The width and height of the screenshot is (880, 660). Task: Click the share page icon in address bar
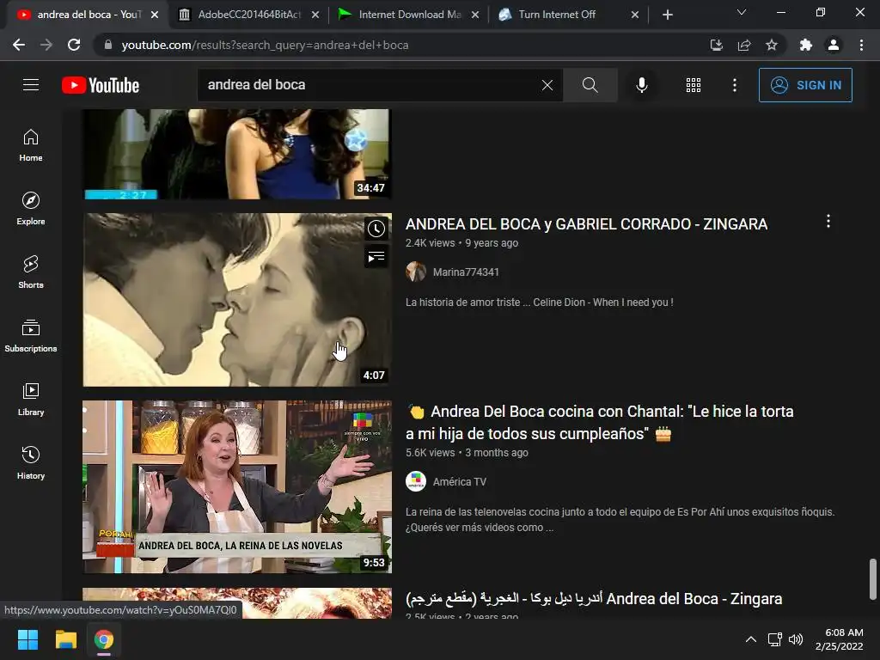coord(744,45)
